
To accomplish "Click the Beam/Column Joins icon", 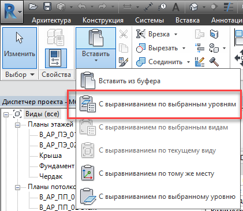I will (200, 48).
